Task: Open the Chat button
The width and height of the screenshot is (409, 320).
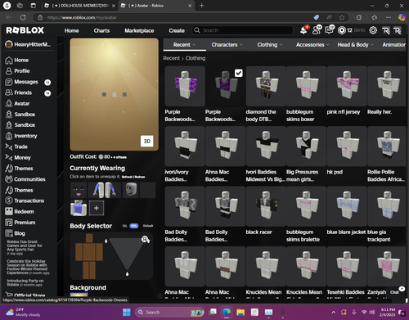Action: coord(395,292)
